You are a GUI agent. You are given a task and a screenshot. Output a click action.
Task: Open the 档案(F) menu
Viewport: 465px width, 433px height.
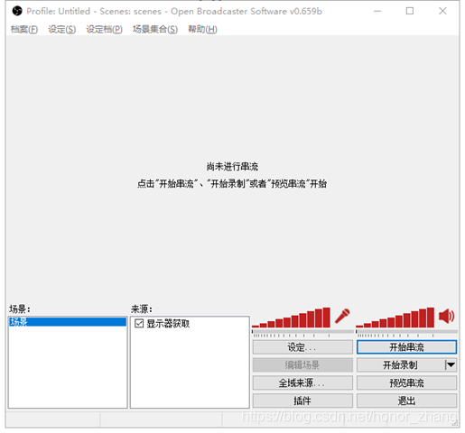click(x=24, y=29)
